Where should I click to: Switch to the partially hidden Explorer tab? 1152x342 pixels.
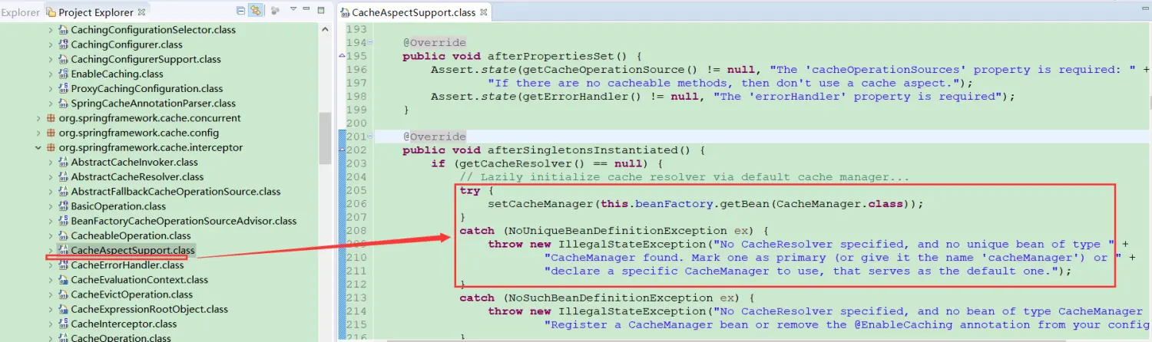coord(20,12)
